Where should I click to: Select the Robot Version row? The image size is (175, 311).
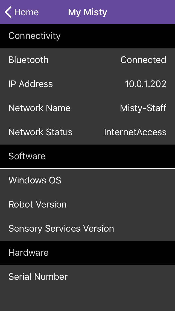point(37,204)
